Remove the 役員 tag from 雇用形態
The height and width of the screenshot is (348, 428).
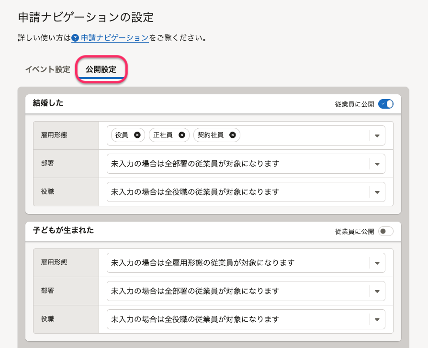tap(137, 135)
